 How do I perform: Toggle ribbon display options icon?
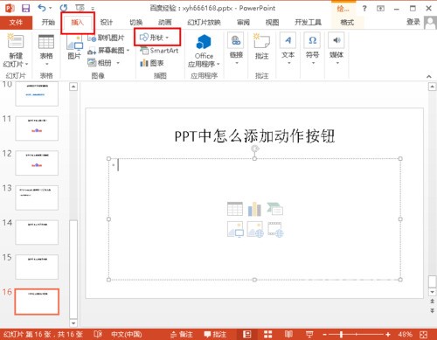tap(380, 9)
